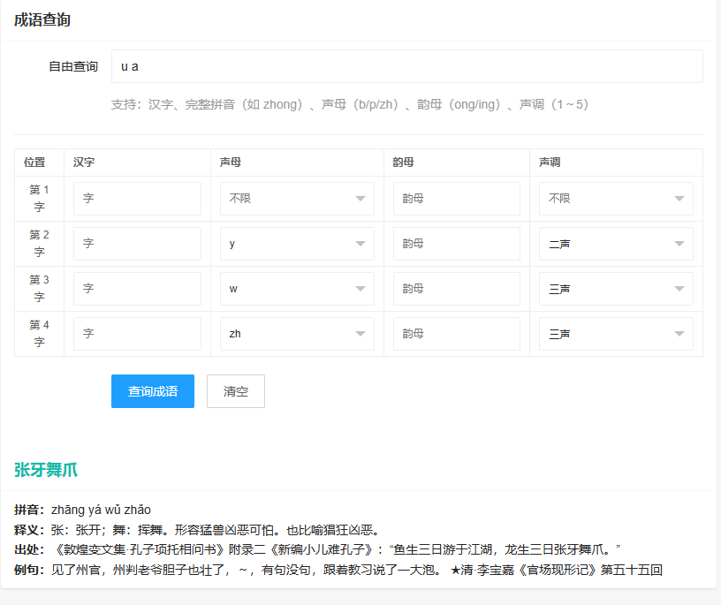Open the 声调 dropdown showing 二声 for 第2字

pos(615,243)
